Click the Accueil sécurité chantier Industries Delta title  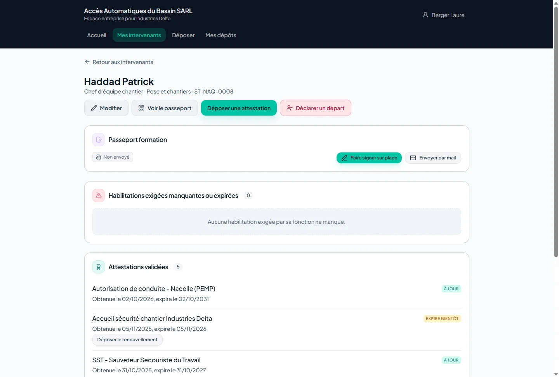152,318
